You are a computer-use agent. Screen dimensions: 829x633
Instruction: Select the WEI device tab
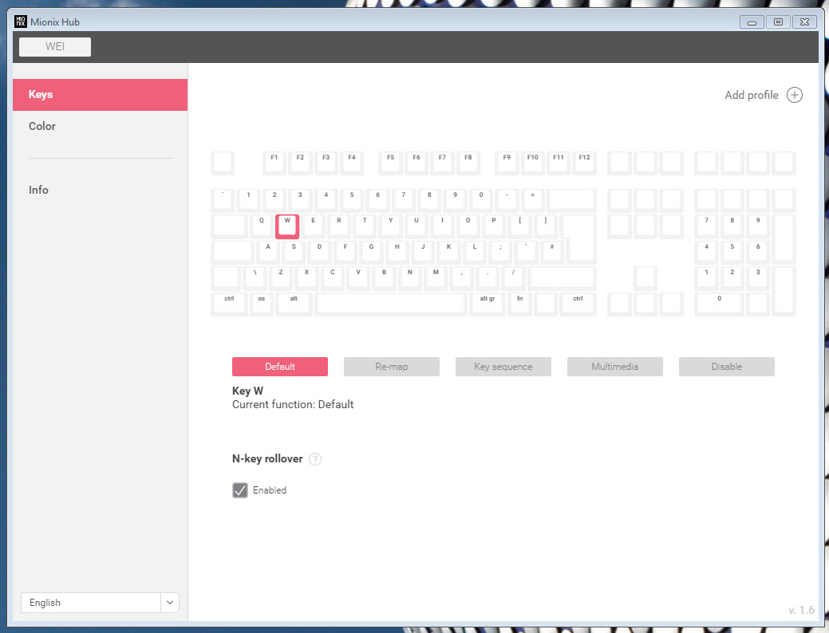[55, 46]
